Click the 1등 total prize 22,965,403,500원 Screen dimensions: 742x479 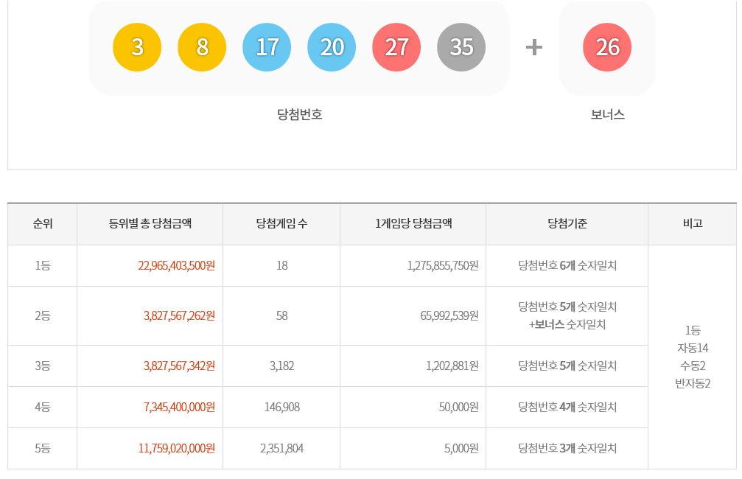pyautogui.click(x=176, y=265)
